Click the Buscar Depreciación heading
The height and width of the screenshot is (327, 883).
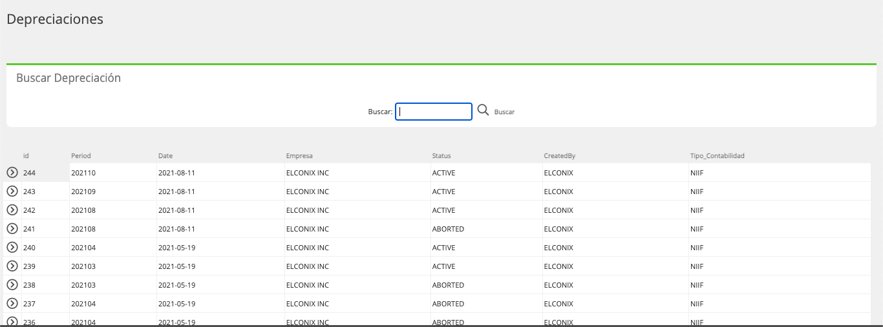click(x=69, y=78)
